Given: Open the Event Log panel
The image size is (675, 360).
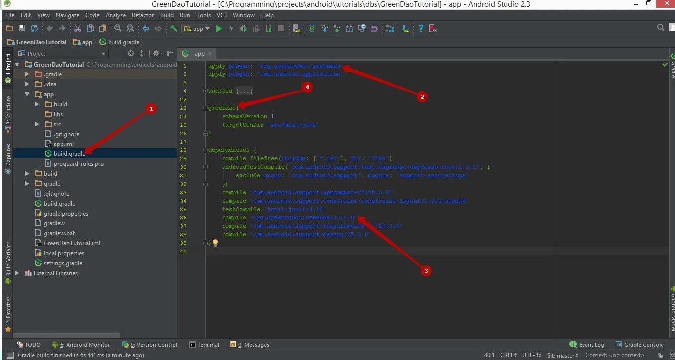Looking at the screenshot, I should tap(587, 345).
